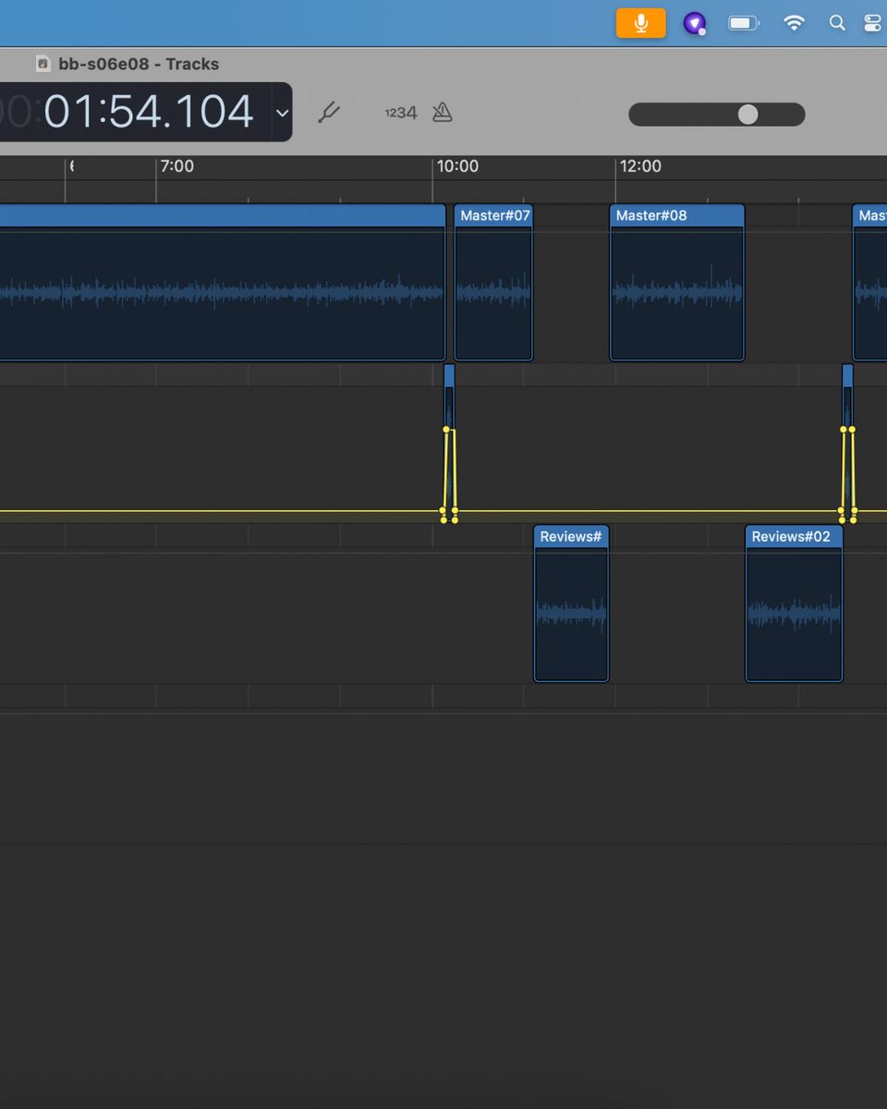Select the Master#08 region
Image resolution: width=887 pixels, height=1109 pixels.
(x=677, y=286)
